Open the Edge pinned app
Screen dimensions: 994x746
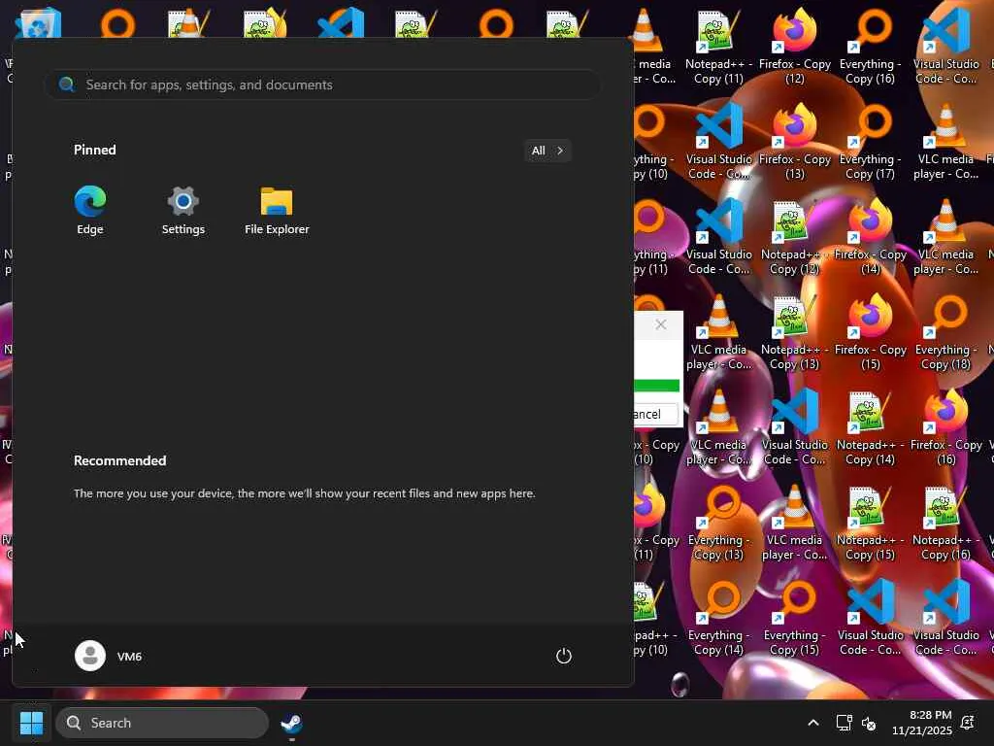(90, 211)
